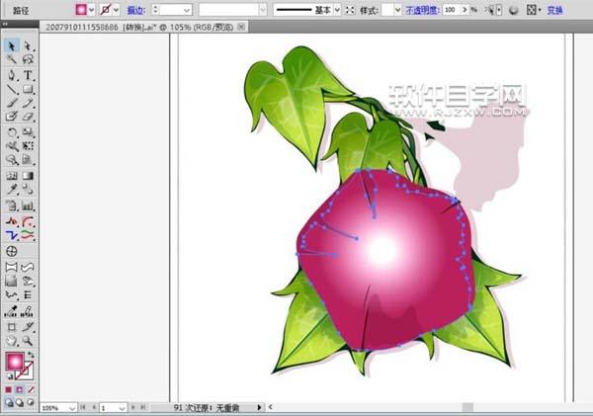This screenshot has height=416, width=593.
Task: Click the 不透明度 opacity link
Action: [420, 9]
